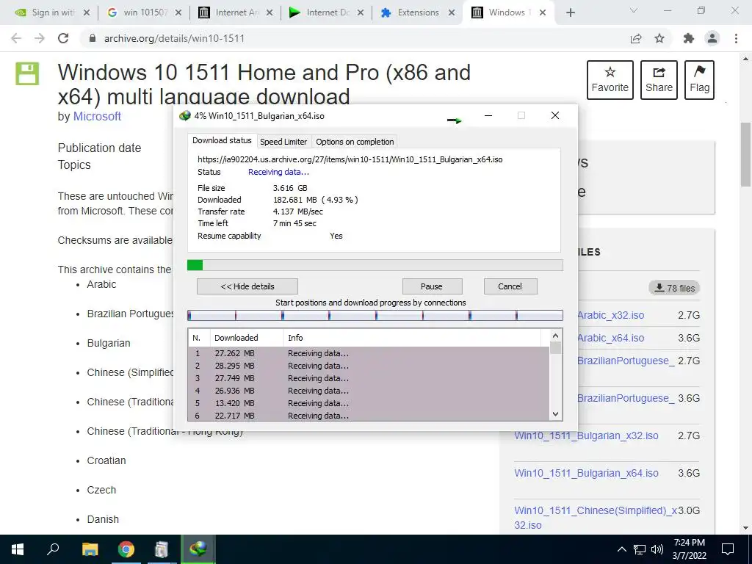Click the 'Downloaded' column header

pyautogui.click(x=247, y=338)
